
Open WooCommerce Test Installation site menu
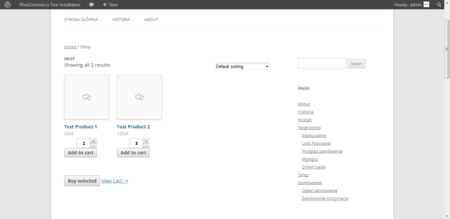click(50, 5)
